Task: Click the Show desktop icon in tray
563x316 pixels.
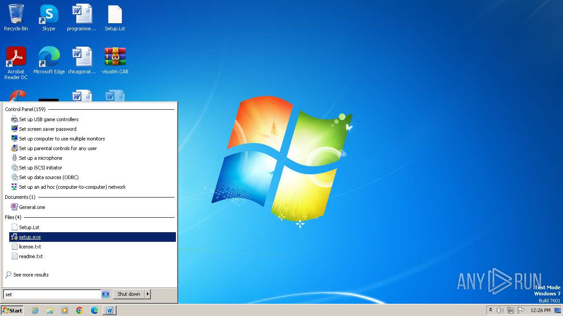Action: (558, 310)
